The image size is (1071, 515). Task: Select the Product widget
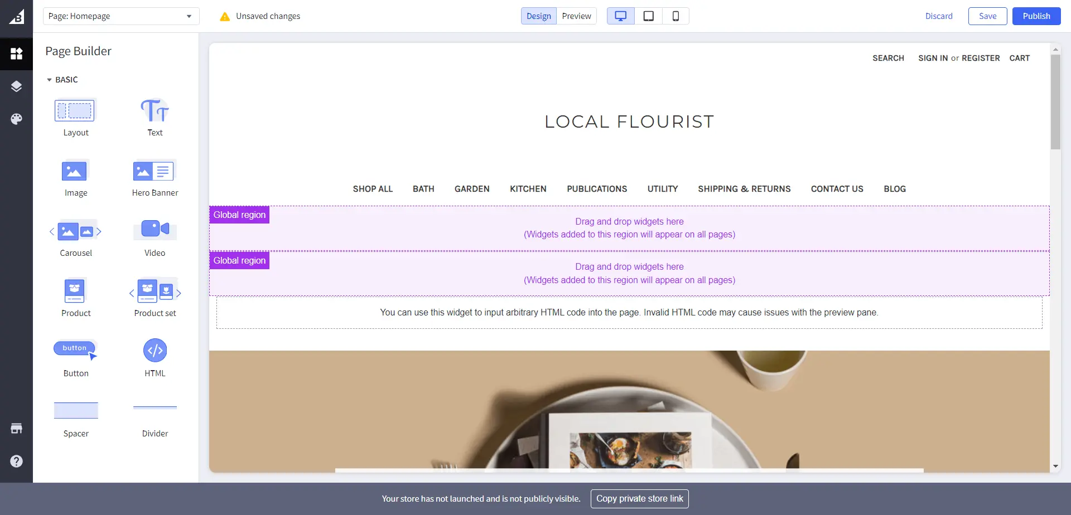(x=75, y=298)
